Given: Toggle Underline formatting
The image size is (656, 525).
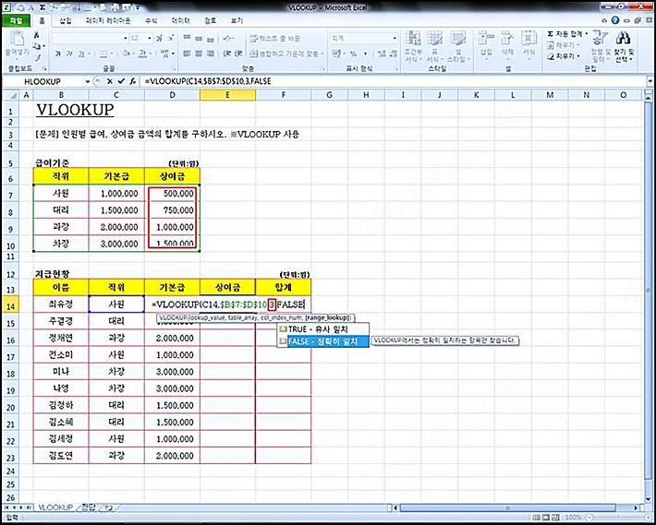Looking at the screenshot, I should [x=80, y=54].
